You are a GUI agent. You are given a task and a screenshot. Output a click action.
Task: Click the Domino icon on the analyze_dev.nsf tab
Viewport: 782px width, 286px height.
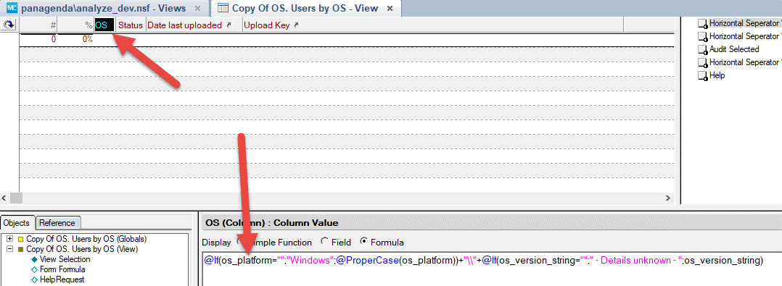(x=11, y=9)
